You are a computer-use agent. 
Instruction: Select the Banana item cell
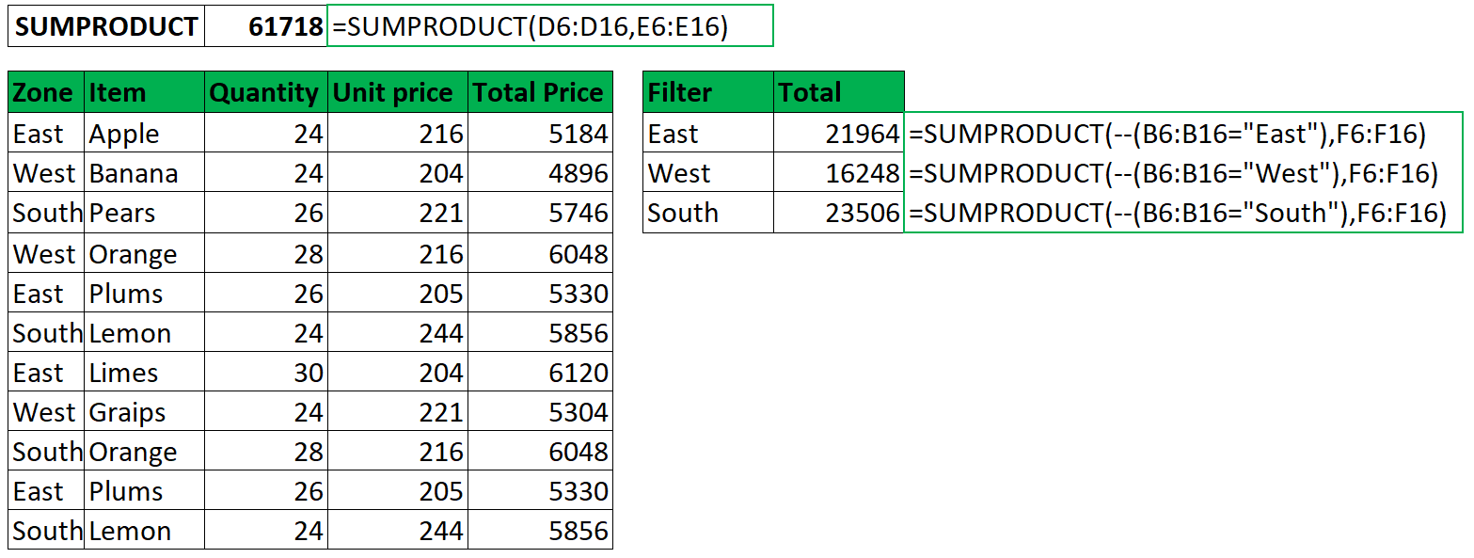click(x=144, y=173)
